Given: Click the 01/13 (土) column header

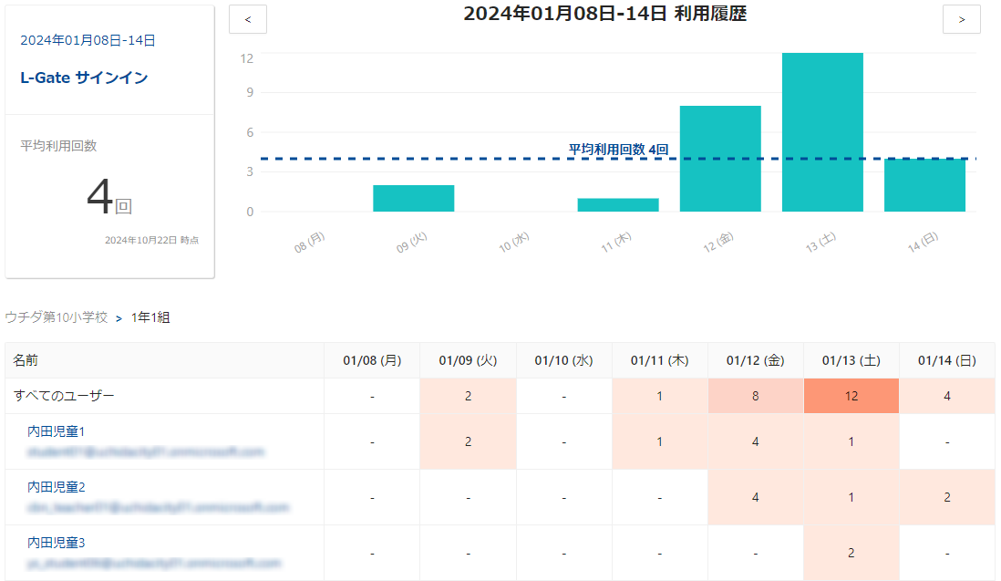Looking at the screenshot, I should [x=851, y=360].
